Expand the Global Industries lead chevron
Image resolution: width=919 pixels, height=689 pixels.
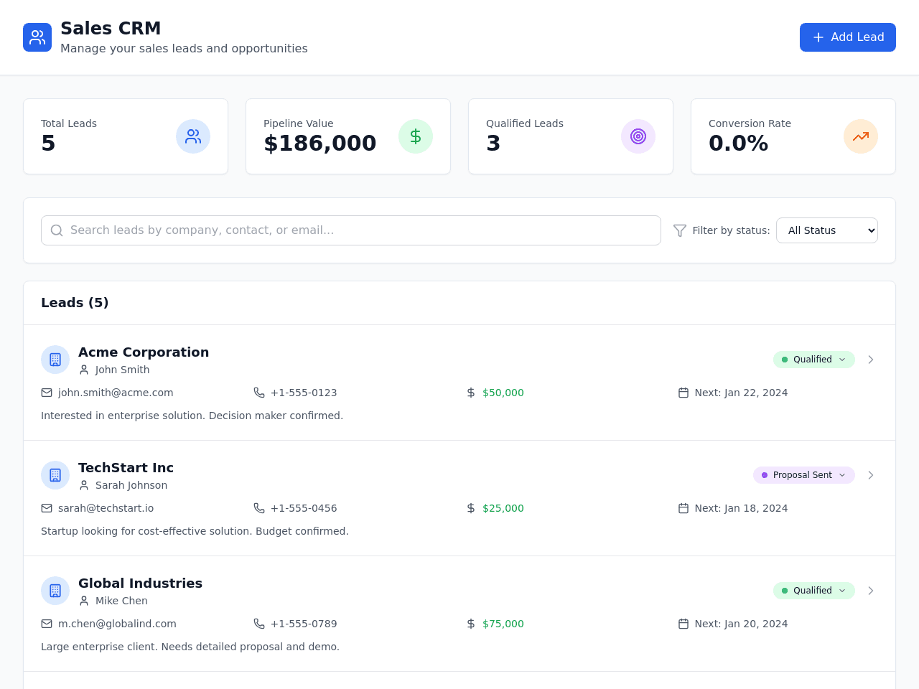(871, 591)
